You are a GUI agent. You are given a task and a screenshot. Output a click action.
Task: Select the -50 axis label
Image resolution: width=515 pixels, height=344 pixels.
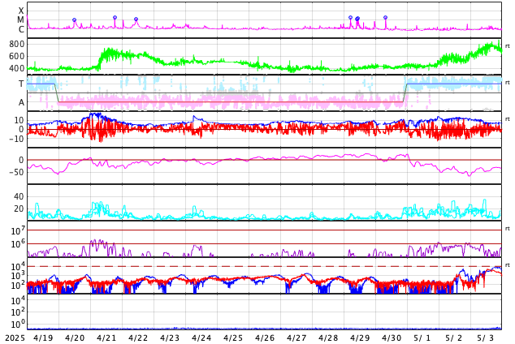17,172
